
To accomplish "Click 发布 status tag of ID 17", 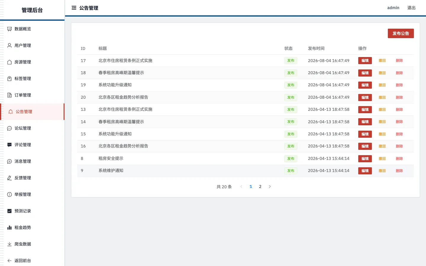I will point(291,61).
